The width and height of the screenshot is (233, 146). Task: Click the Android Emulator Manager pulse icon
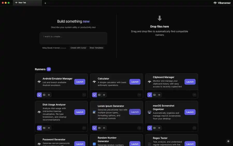[39, 82]
